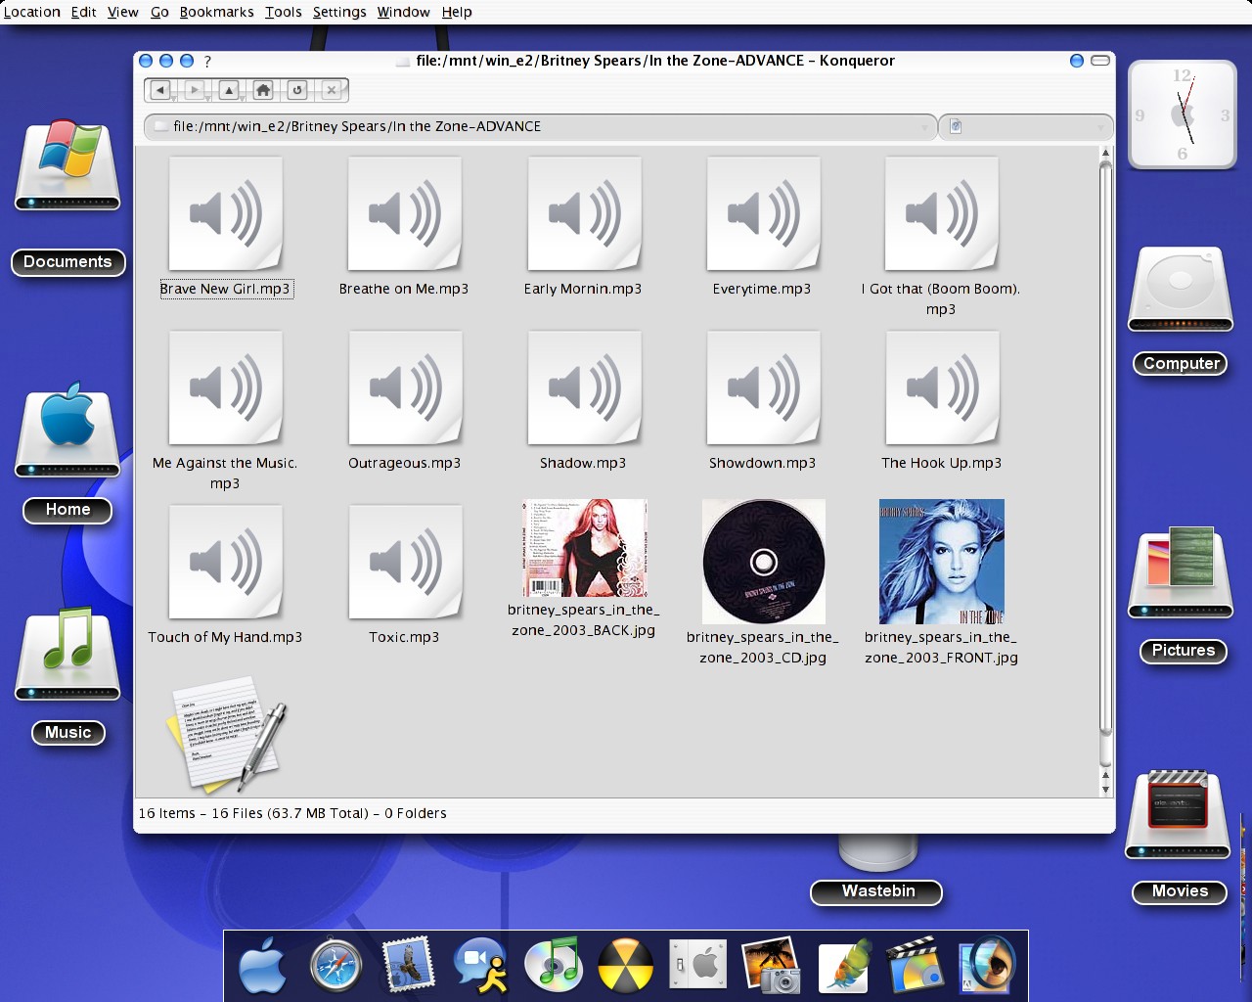The image size is (1252, 1002).
Task: Reload the folder view
Action: coord(297,90)
